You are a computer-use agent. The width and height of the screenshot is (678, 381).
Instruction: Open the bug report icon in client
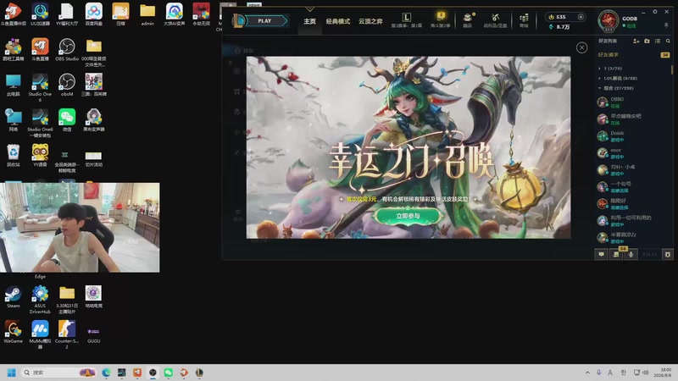(668, 255)
